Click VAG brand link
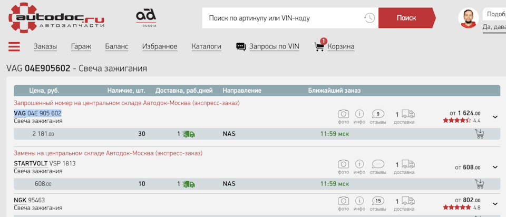This screenshot has width=506, height=217. [x=20, y=113]
